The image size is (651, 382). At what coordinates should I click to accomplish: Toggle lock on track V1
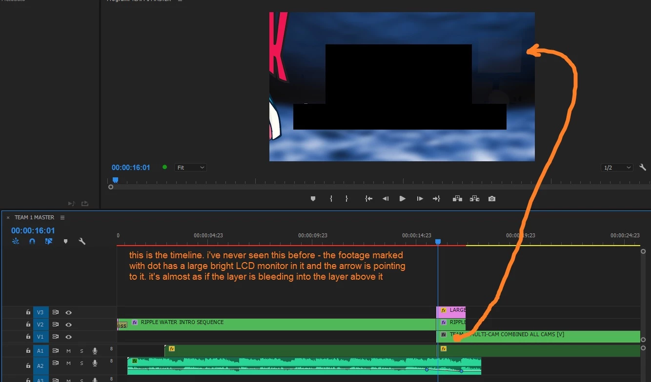coord(28,337)
